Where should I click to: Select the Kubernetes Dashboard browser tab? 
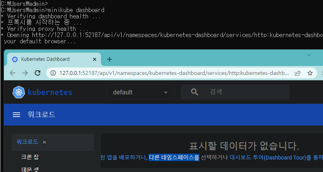coord(54,59)
